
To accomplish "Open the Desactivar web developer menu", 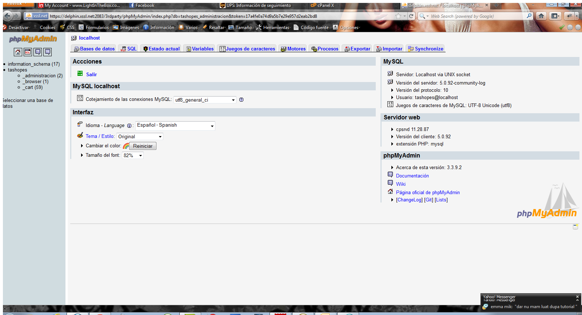I will pyautogui.click(x=16, y=27).
